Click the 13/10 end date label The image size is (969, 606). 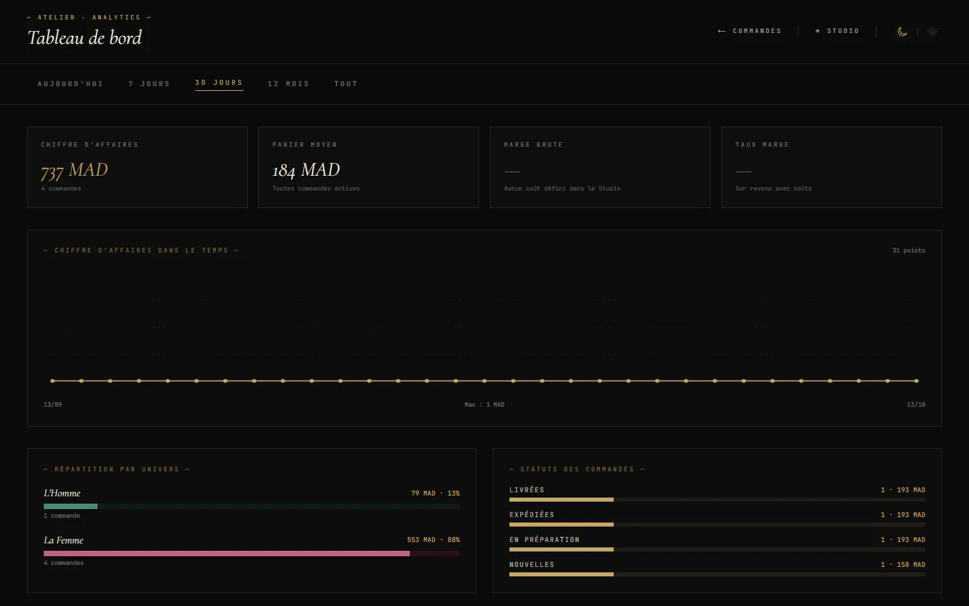(x=917, y=405)
